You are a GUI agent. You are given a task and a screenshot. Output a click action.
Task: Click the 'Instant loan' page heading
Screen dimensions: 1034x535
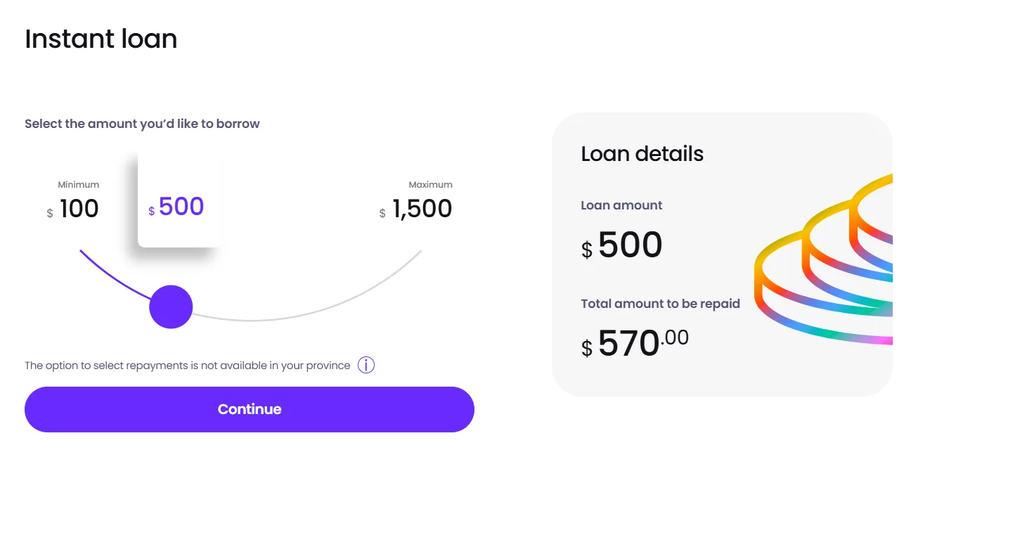click(101, 39)
